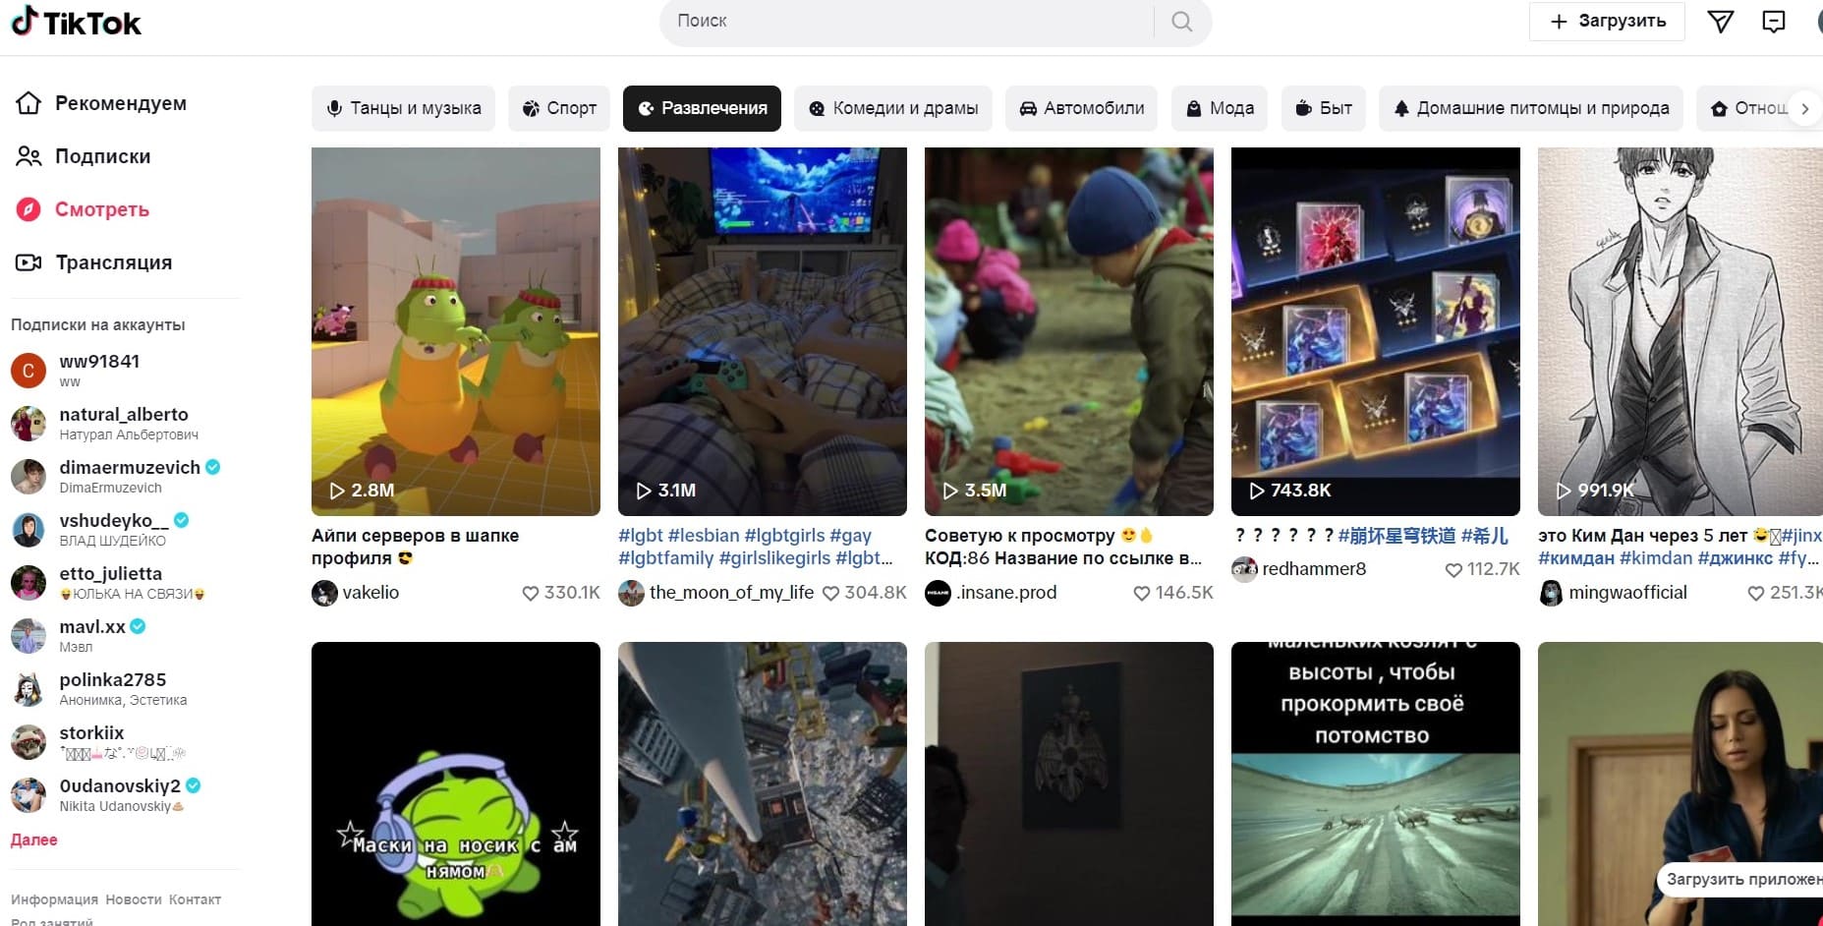Viewport: 1823px width, 926px height.
Task: Go to Подписки feed
Action: coord(103,156)
